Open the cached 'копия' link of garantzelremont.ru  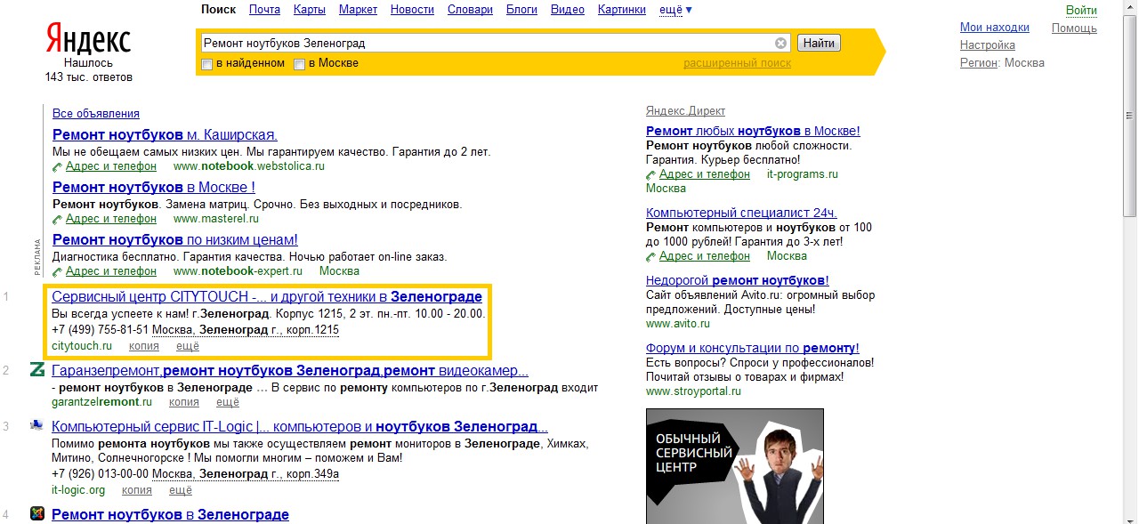coord(184,402)
